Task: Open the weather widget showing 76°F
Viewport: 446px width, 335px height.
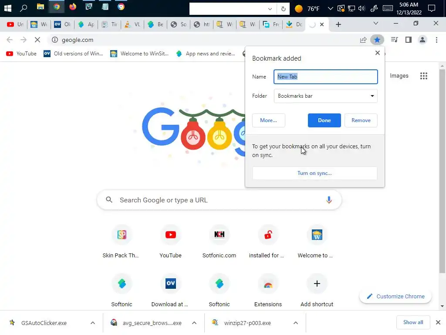Action: (307, 9)
